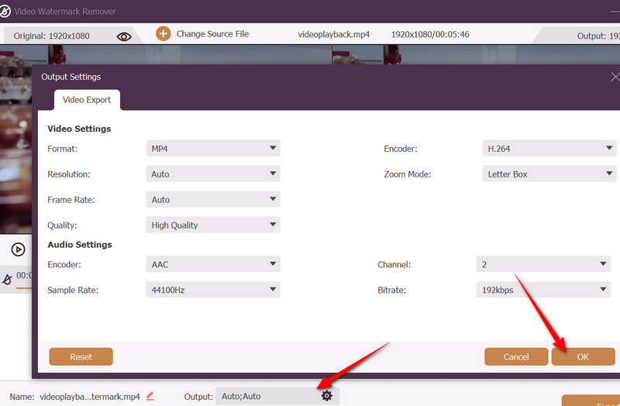
Task: Expand the Video Encoder H.264 dropdown
Action: pos(549,149)
